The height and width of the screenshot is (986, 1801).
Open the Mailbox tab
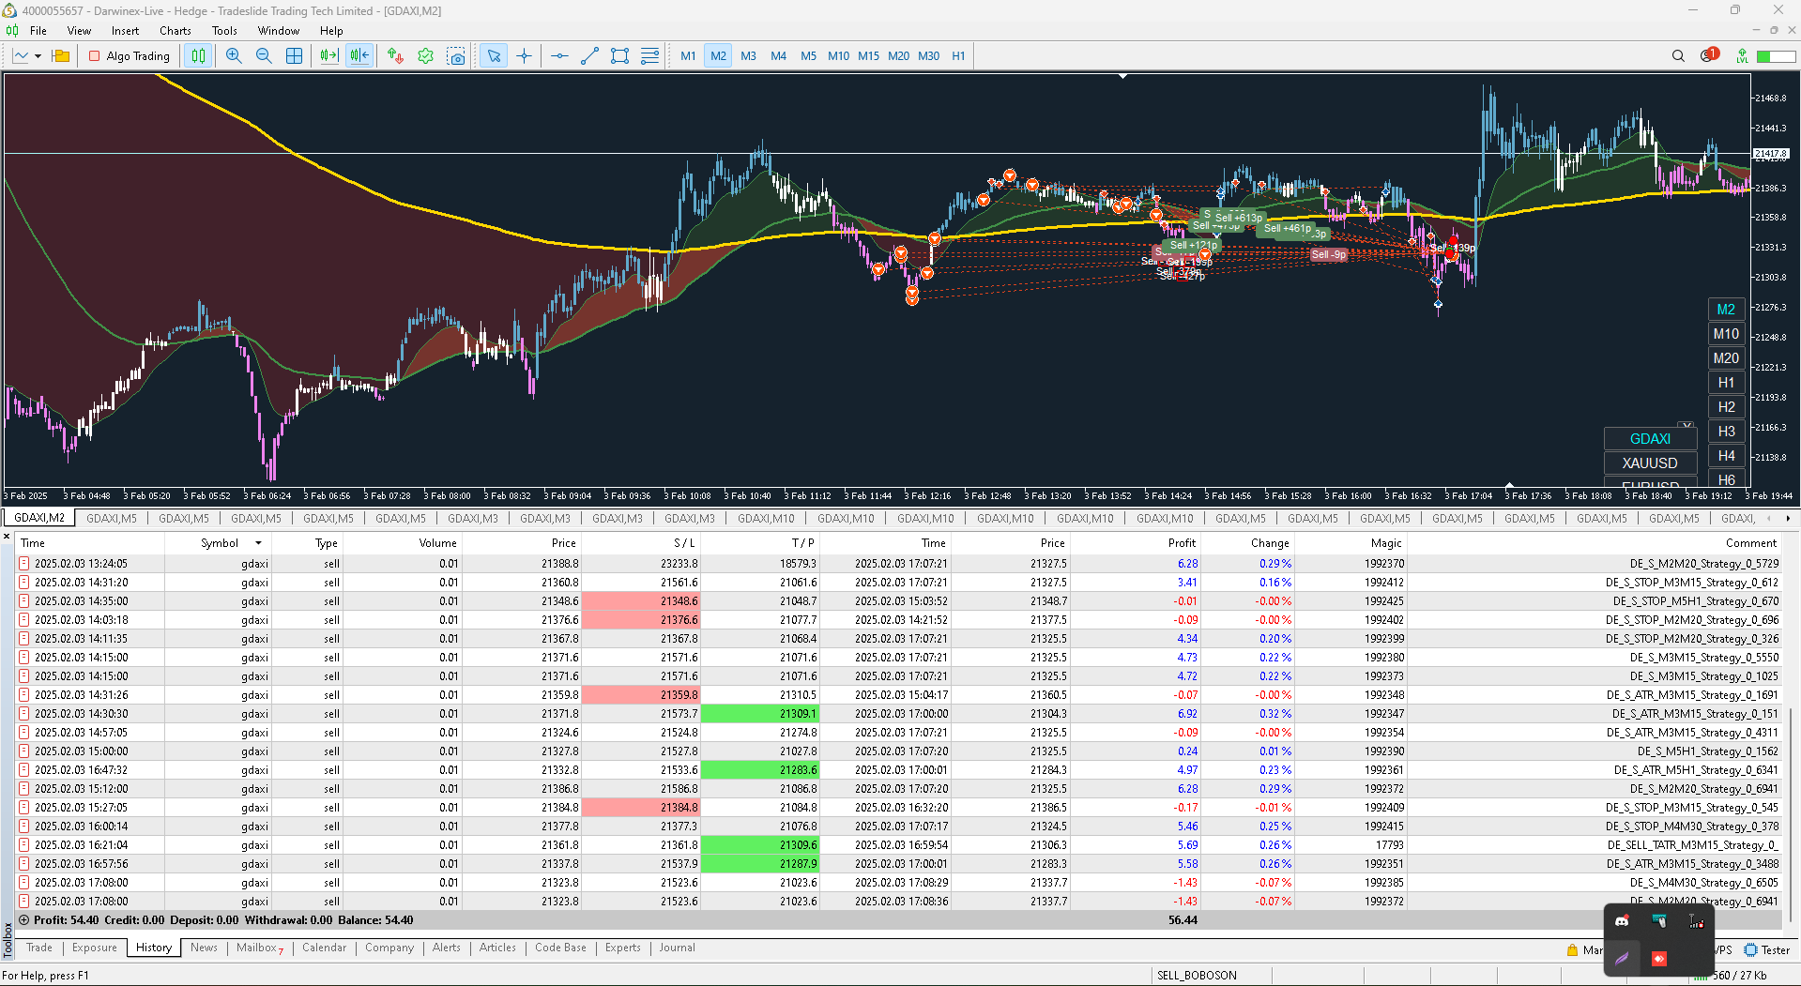point(259,948)
